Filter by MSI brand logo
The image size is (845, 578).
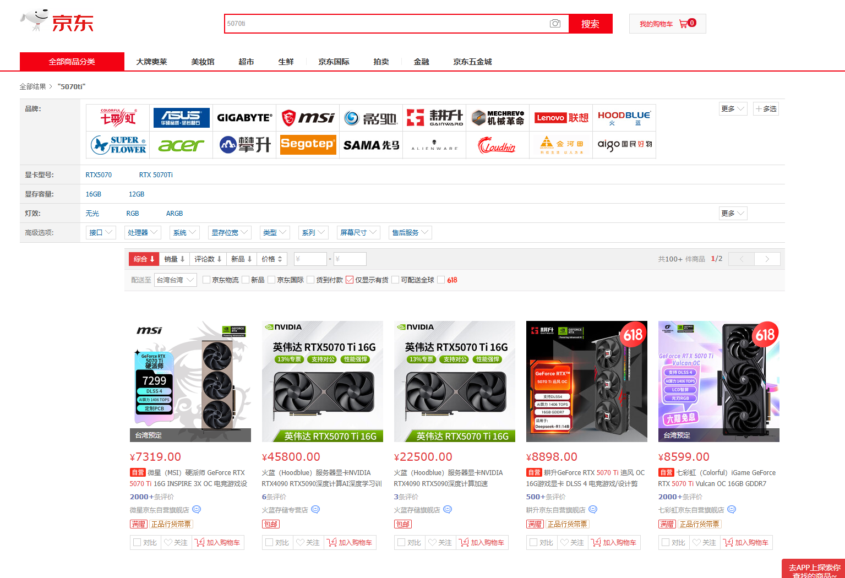pyautogui.click(x=308, y=117)
